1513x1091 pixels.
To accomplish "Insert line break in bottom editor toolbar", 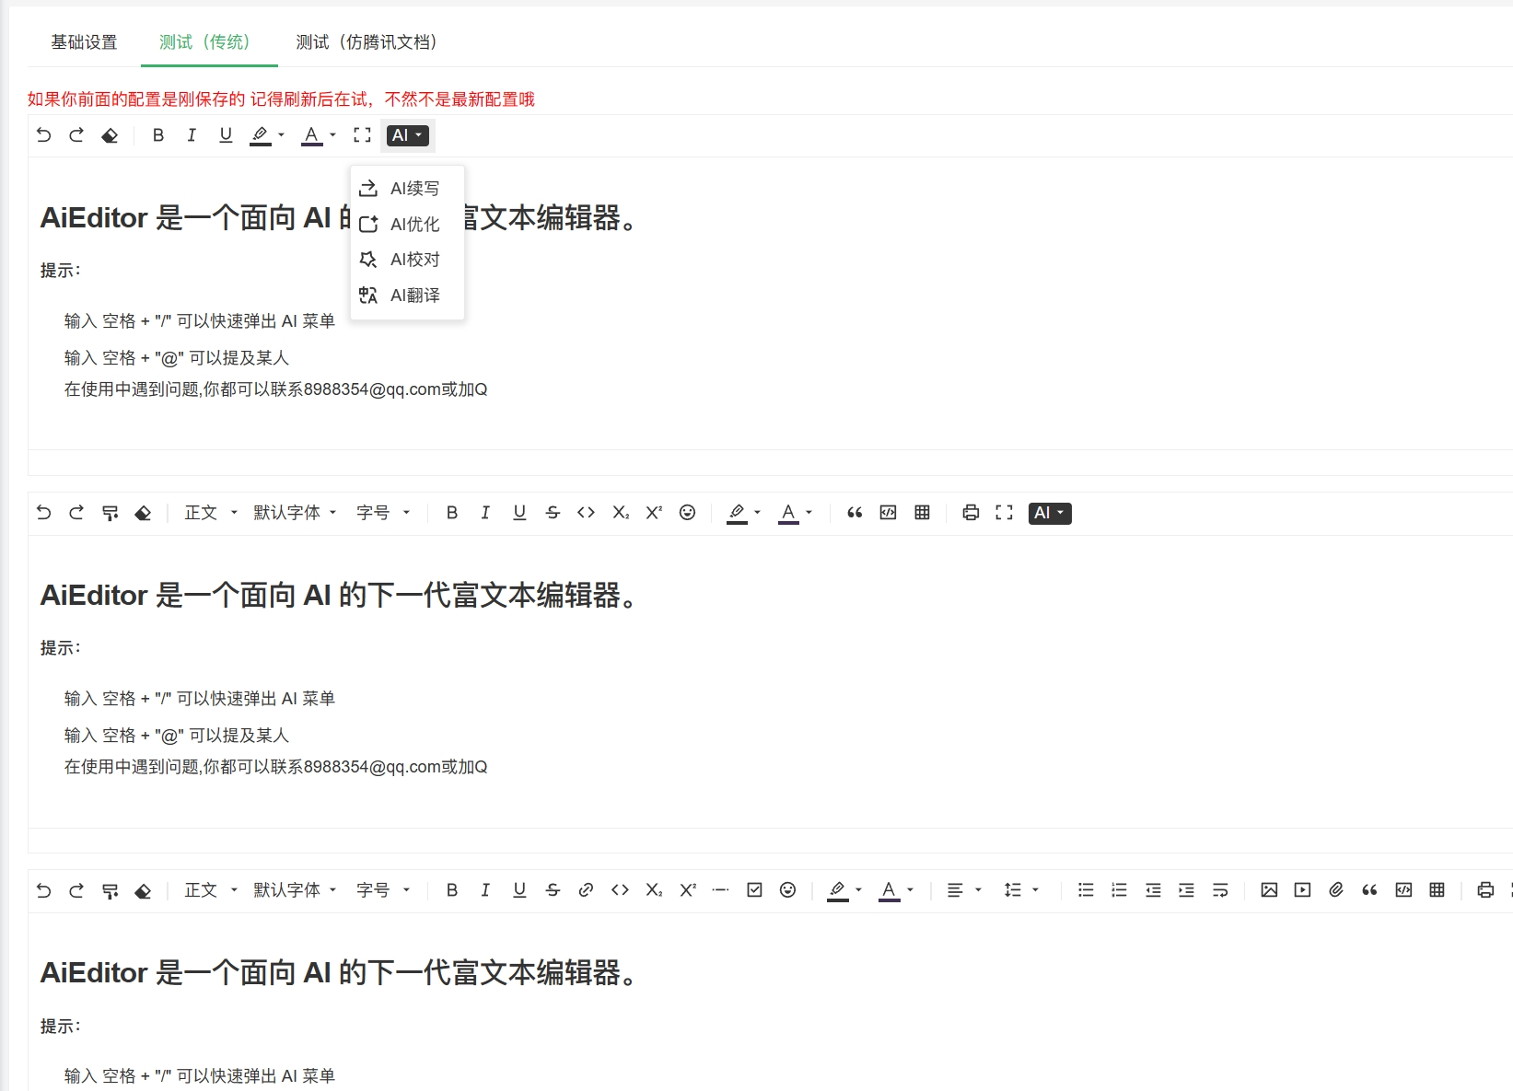I will click(1220, 890).
